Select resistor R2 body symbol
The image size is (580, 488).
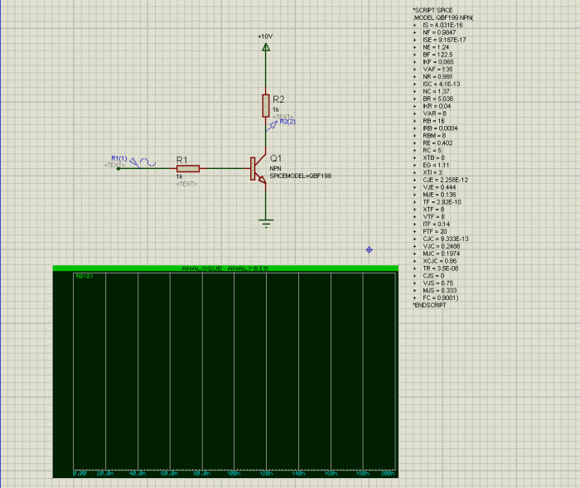tap(266, 105)
